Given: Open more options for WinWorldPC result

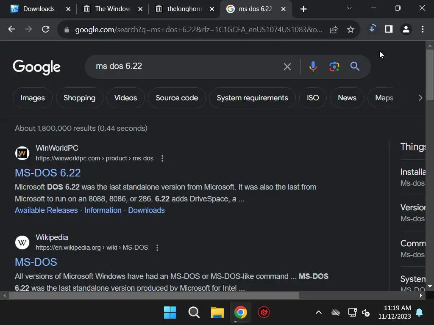Looking at the screenshot, I should (x=162, y=158).
